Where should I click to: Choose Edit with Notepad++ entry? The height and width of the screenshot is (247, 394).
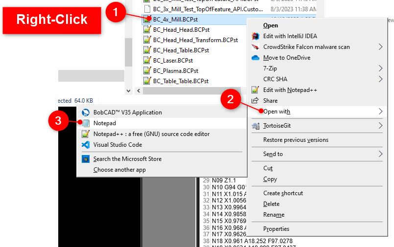tap(290, 90)
